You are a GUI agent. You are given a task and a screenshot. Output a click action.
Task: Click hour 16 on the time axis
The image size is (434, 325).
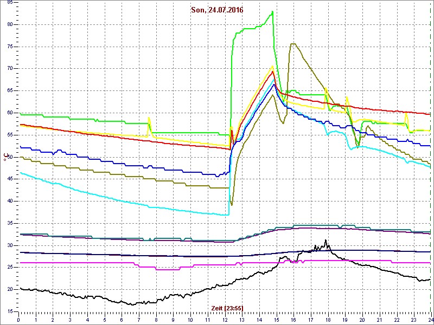tap(293, 320)
